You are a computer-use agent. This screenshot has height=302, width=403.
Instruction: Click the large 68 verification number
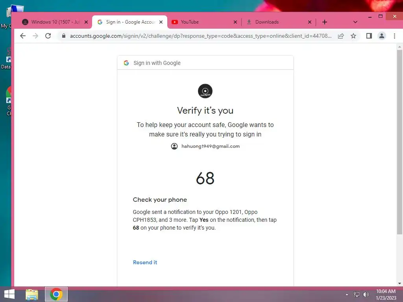click(x=205, y=178)
